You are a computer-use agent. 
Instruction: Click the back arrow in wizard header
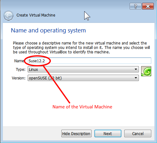tap(9, 16)
